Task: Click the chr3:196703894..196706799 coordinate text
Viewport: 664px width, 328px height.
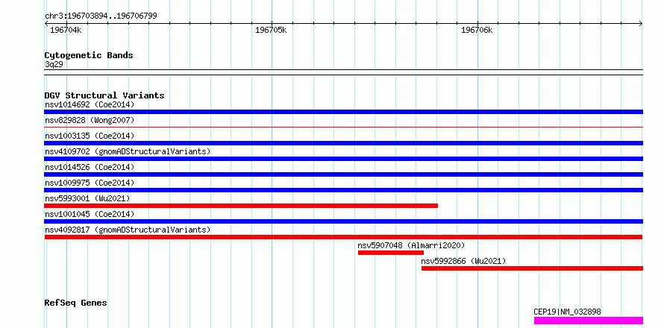Action: click(x=101, y=16)
